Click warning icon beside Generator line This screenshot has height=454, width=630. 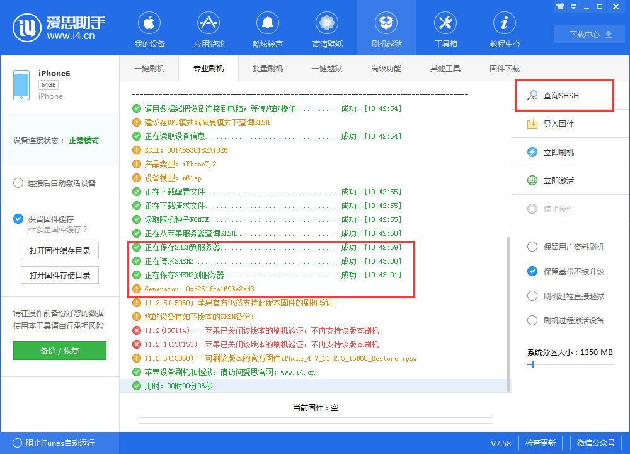click(137, 289)
